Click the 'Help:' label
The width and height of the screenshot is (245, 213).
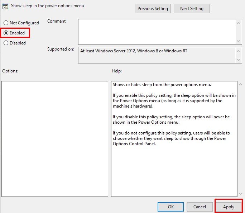(x=117, y=71)
